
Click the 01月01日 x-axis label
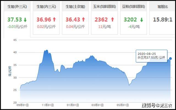point(73,105)
